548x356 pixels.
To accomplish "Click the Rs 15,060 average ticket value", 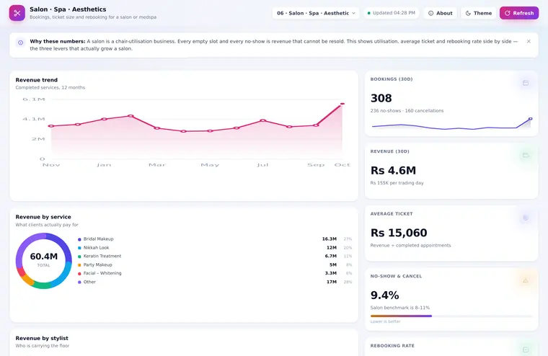I will [x=399, y=233].
